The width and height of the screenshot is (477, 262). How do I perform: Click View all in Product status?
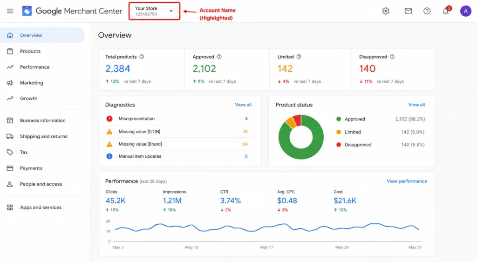click(x=416, y=105)
